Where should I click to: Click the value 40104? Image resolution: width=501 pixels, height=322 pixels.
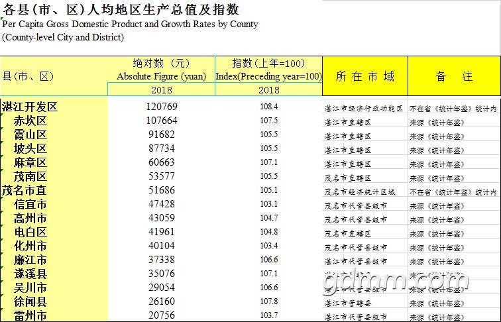click(x=162, y=246)
